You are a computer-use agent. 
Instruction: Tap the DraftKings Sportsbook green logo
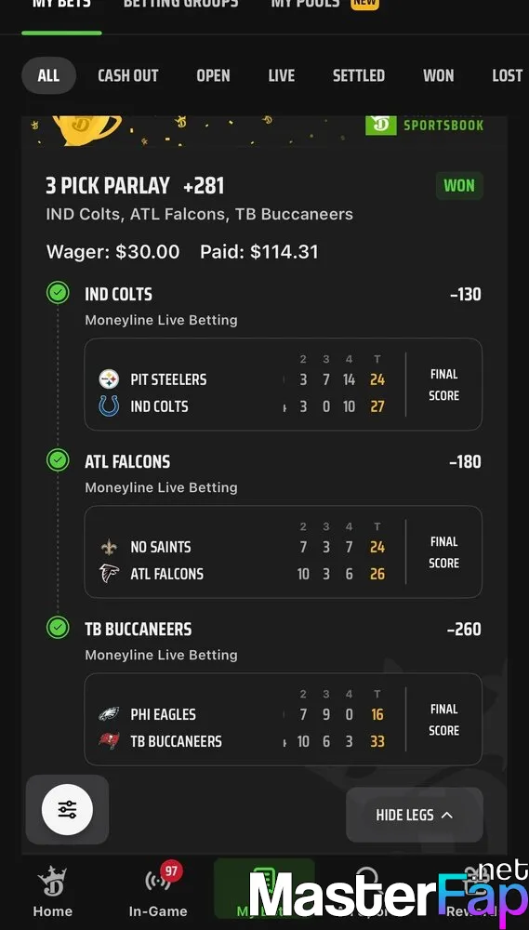tap(381, 125)
